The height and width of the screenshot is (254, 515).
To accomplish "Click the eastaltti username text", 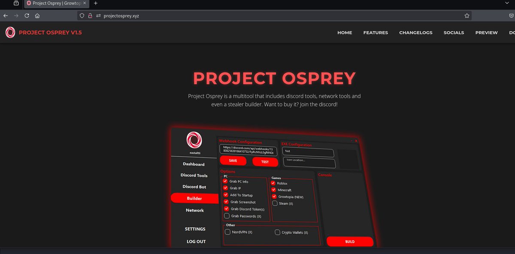I will (194, 152).
